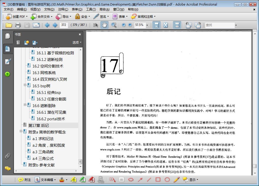The width and height of the screenshot is (259, 186).
Task: Open the zoom percentage dropdown arrow
Action: tap(147, 25)
